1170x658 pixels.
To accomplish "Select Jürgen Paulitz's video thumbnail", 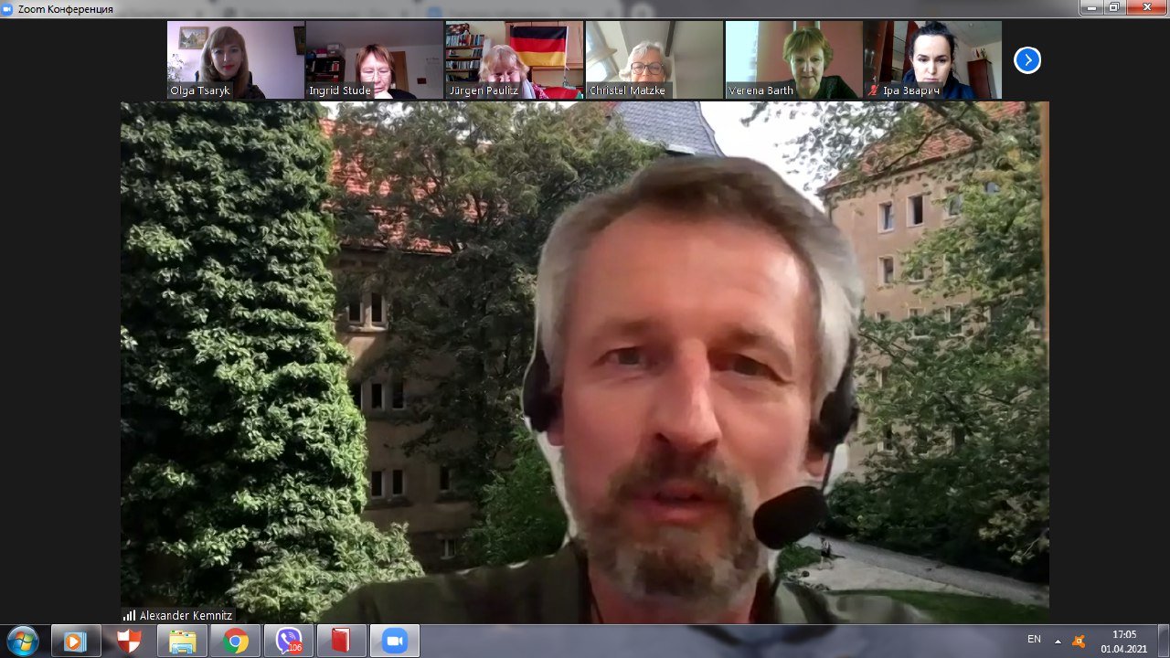I will pos(515,60).
